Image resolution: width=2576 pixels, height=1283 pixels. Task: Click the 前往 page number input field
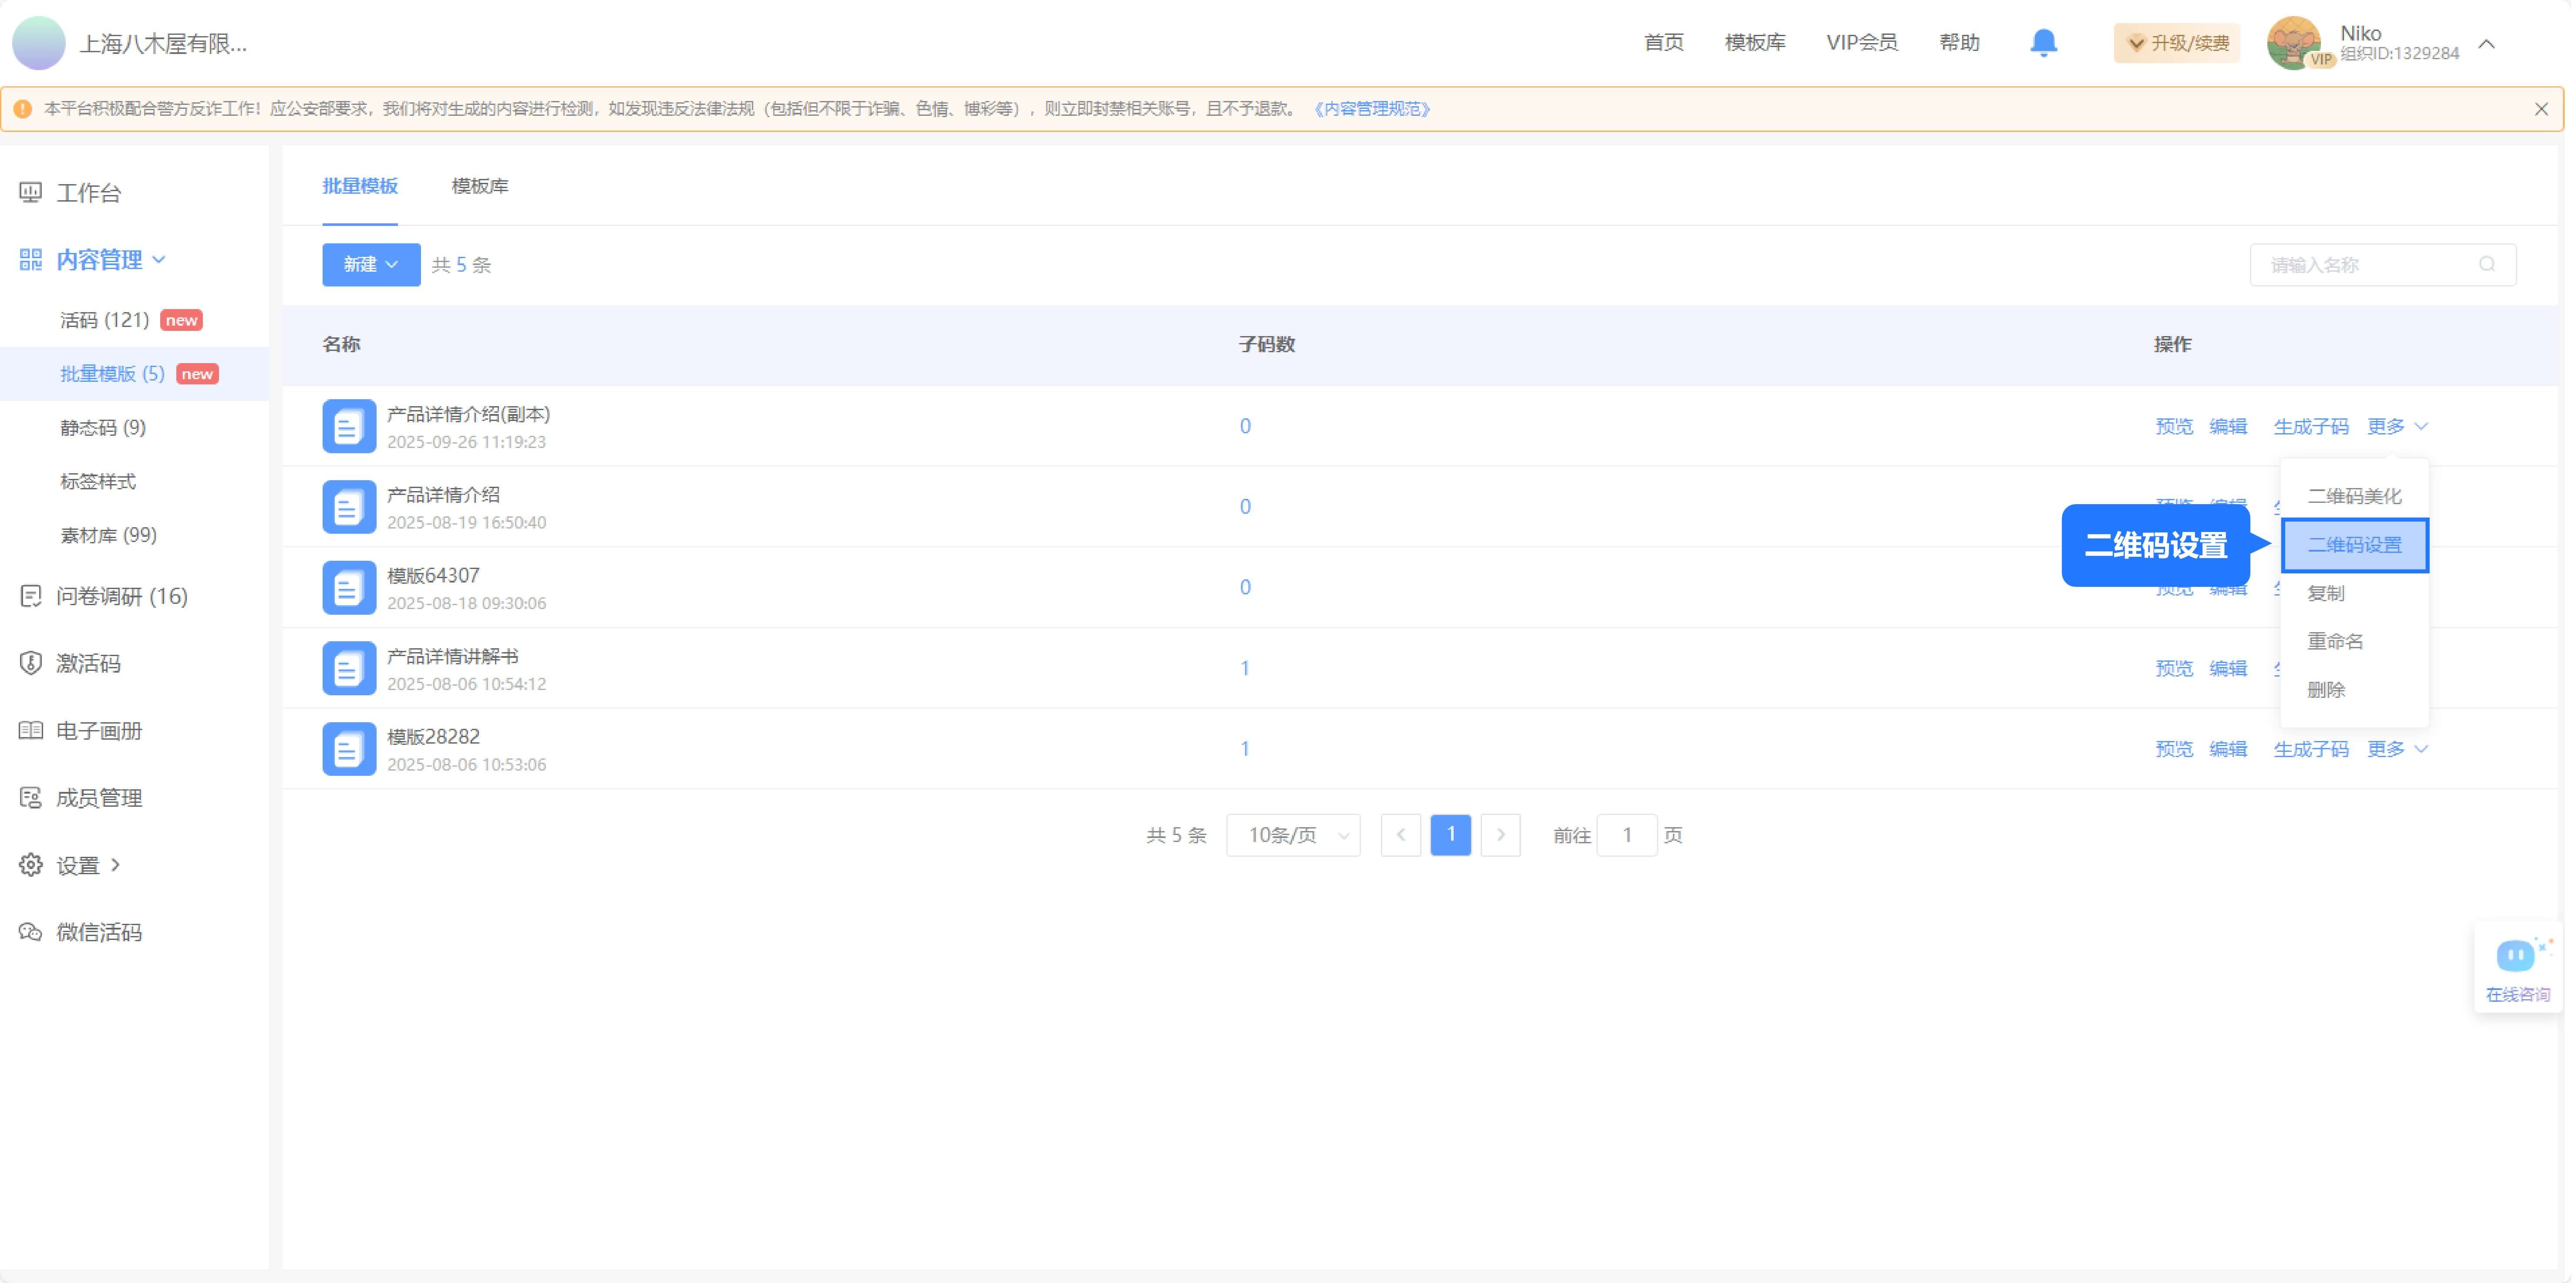coord(1627,835)
